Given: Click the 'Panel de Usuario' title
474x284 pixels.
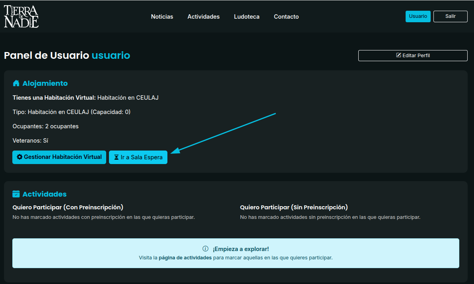Looking at the screenshot, I should click(x=47, y=55).
